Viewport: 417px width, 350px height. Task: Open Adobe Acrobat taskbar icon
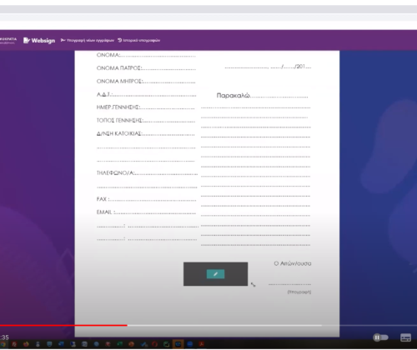[202, 344]
